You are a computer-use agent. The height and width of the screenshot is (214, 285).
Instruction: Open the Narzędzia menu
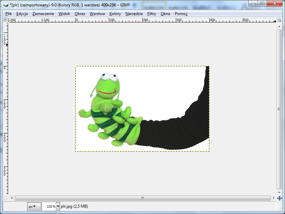(x=134, y=14)
